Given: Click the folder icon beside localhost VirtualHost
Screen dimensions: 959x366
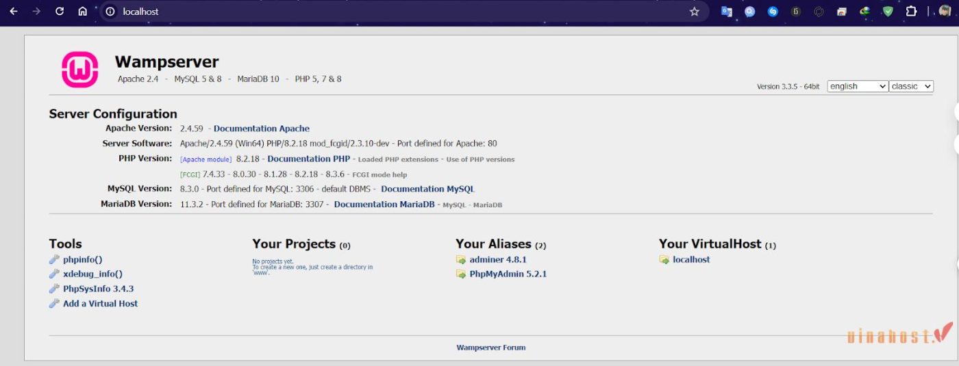Looking at the screenshot, I should (x=664, y=260).
